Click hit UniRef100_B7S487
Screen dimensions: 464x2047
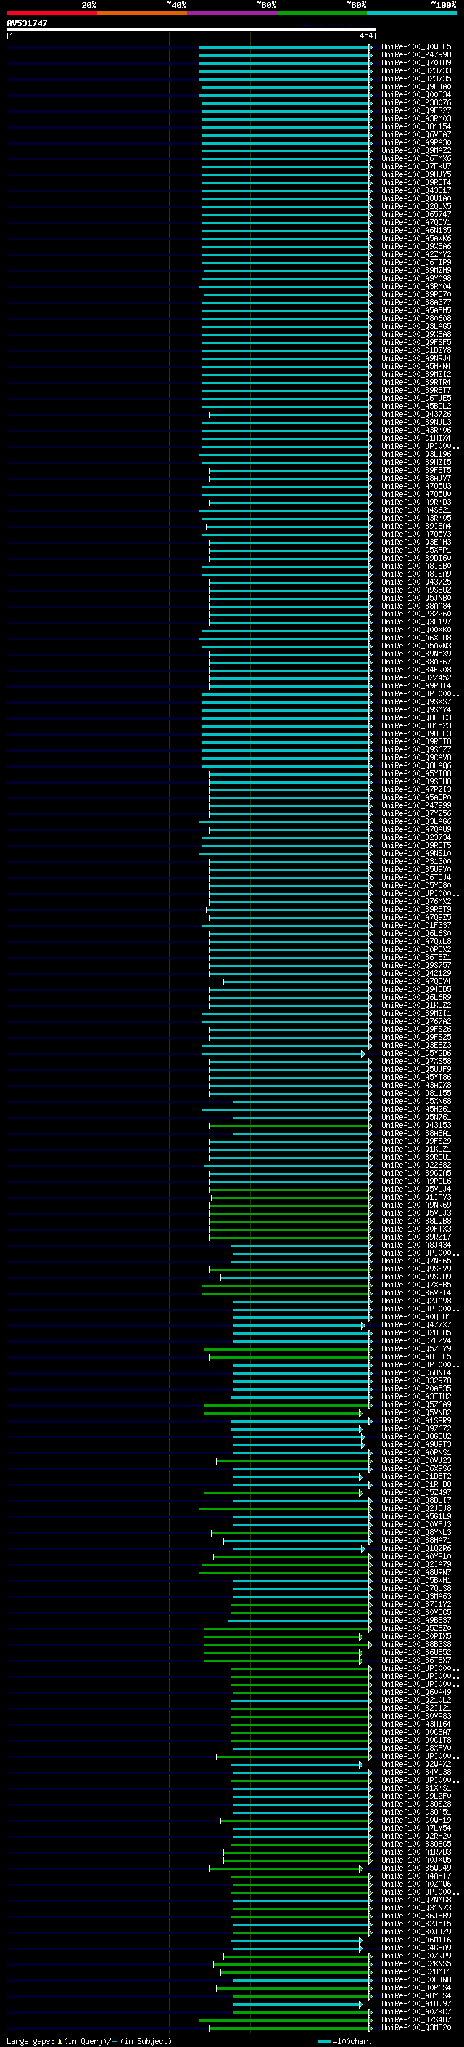tap(416, 2020)
